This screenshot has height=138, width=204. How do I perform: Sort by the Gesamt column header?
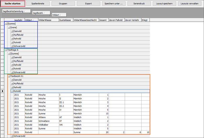(104, 20)
